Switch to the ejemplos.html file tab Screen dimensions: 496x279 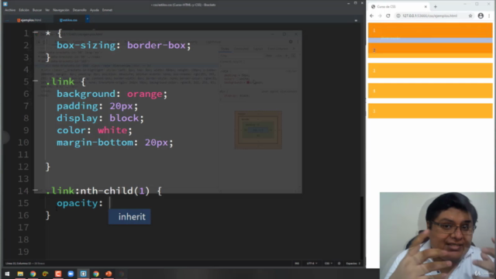pyautogui.click(x=29, y=20)
